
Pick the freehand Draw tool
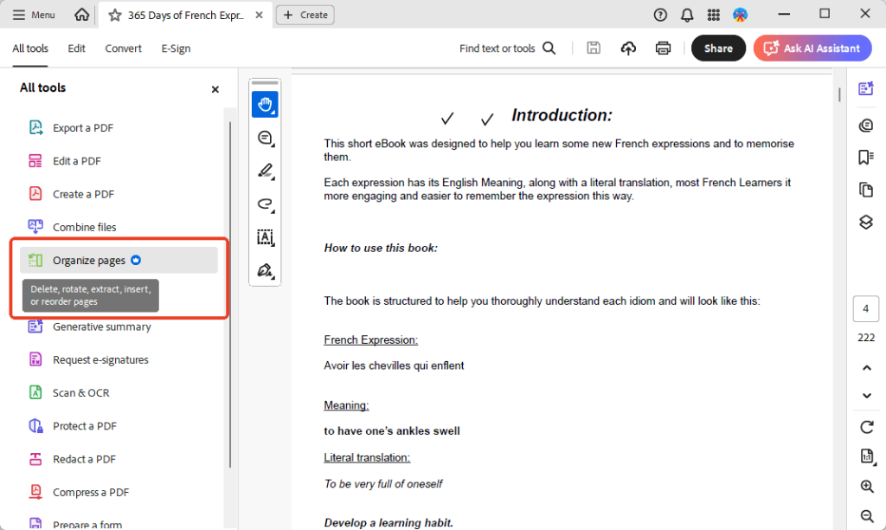coord(265,205)
